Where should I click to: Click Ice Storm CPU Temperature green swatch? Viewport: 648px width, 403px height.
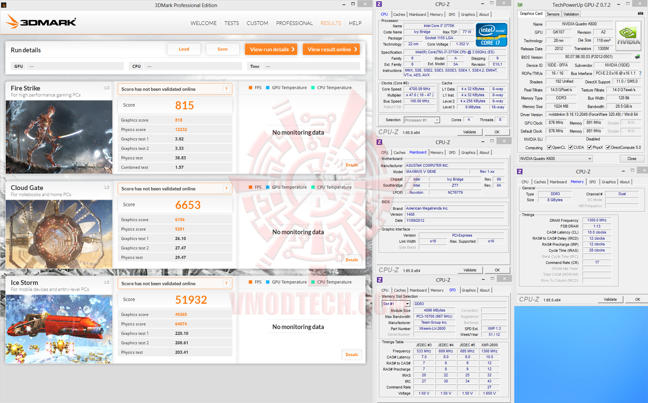point(313,282)
